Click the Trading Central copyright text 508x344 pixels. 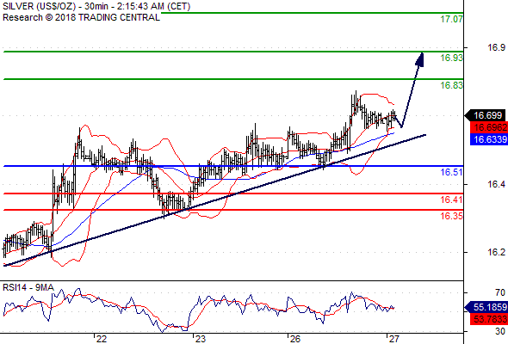tap(81, 17)
